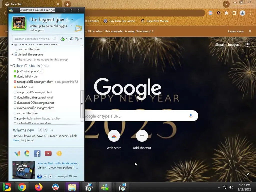Click the weather sun icon in Messenger

pos(59,153)
